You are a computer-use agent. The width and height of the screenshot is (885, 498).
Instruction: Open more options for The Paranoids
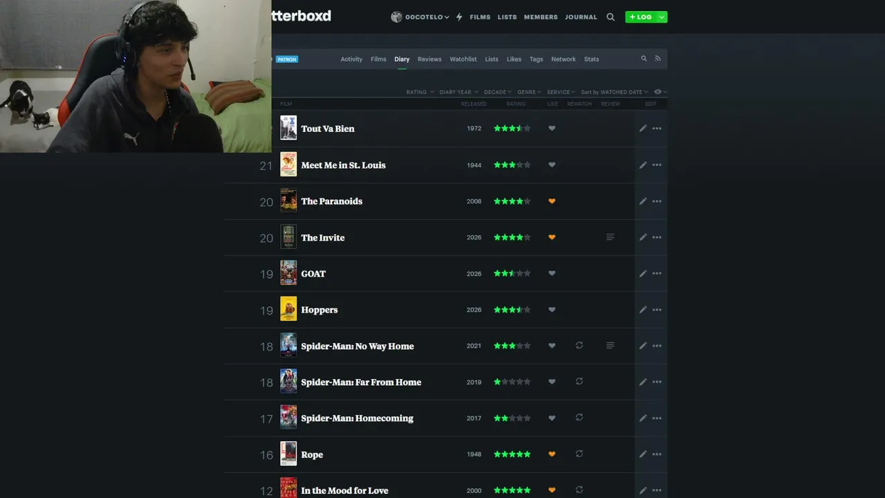(x=657, y=201)
